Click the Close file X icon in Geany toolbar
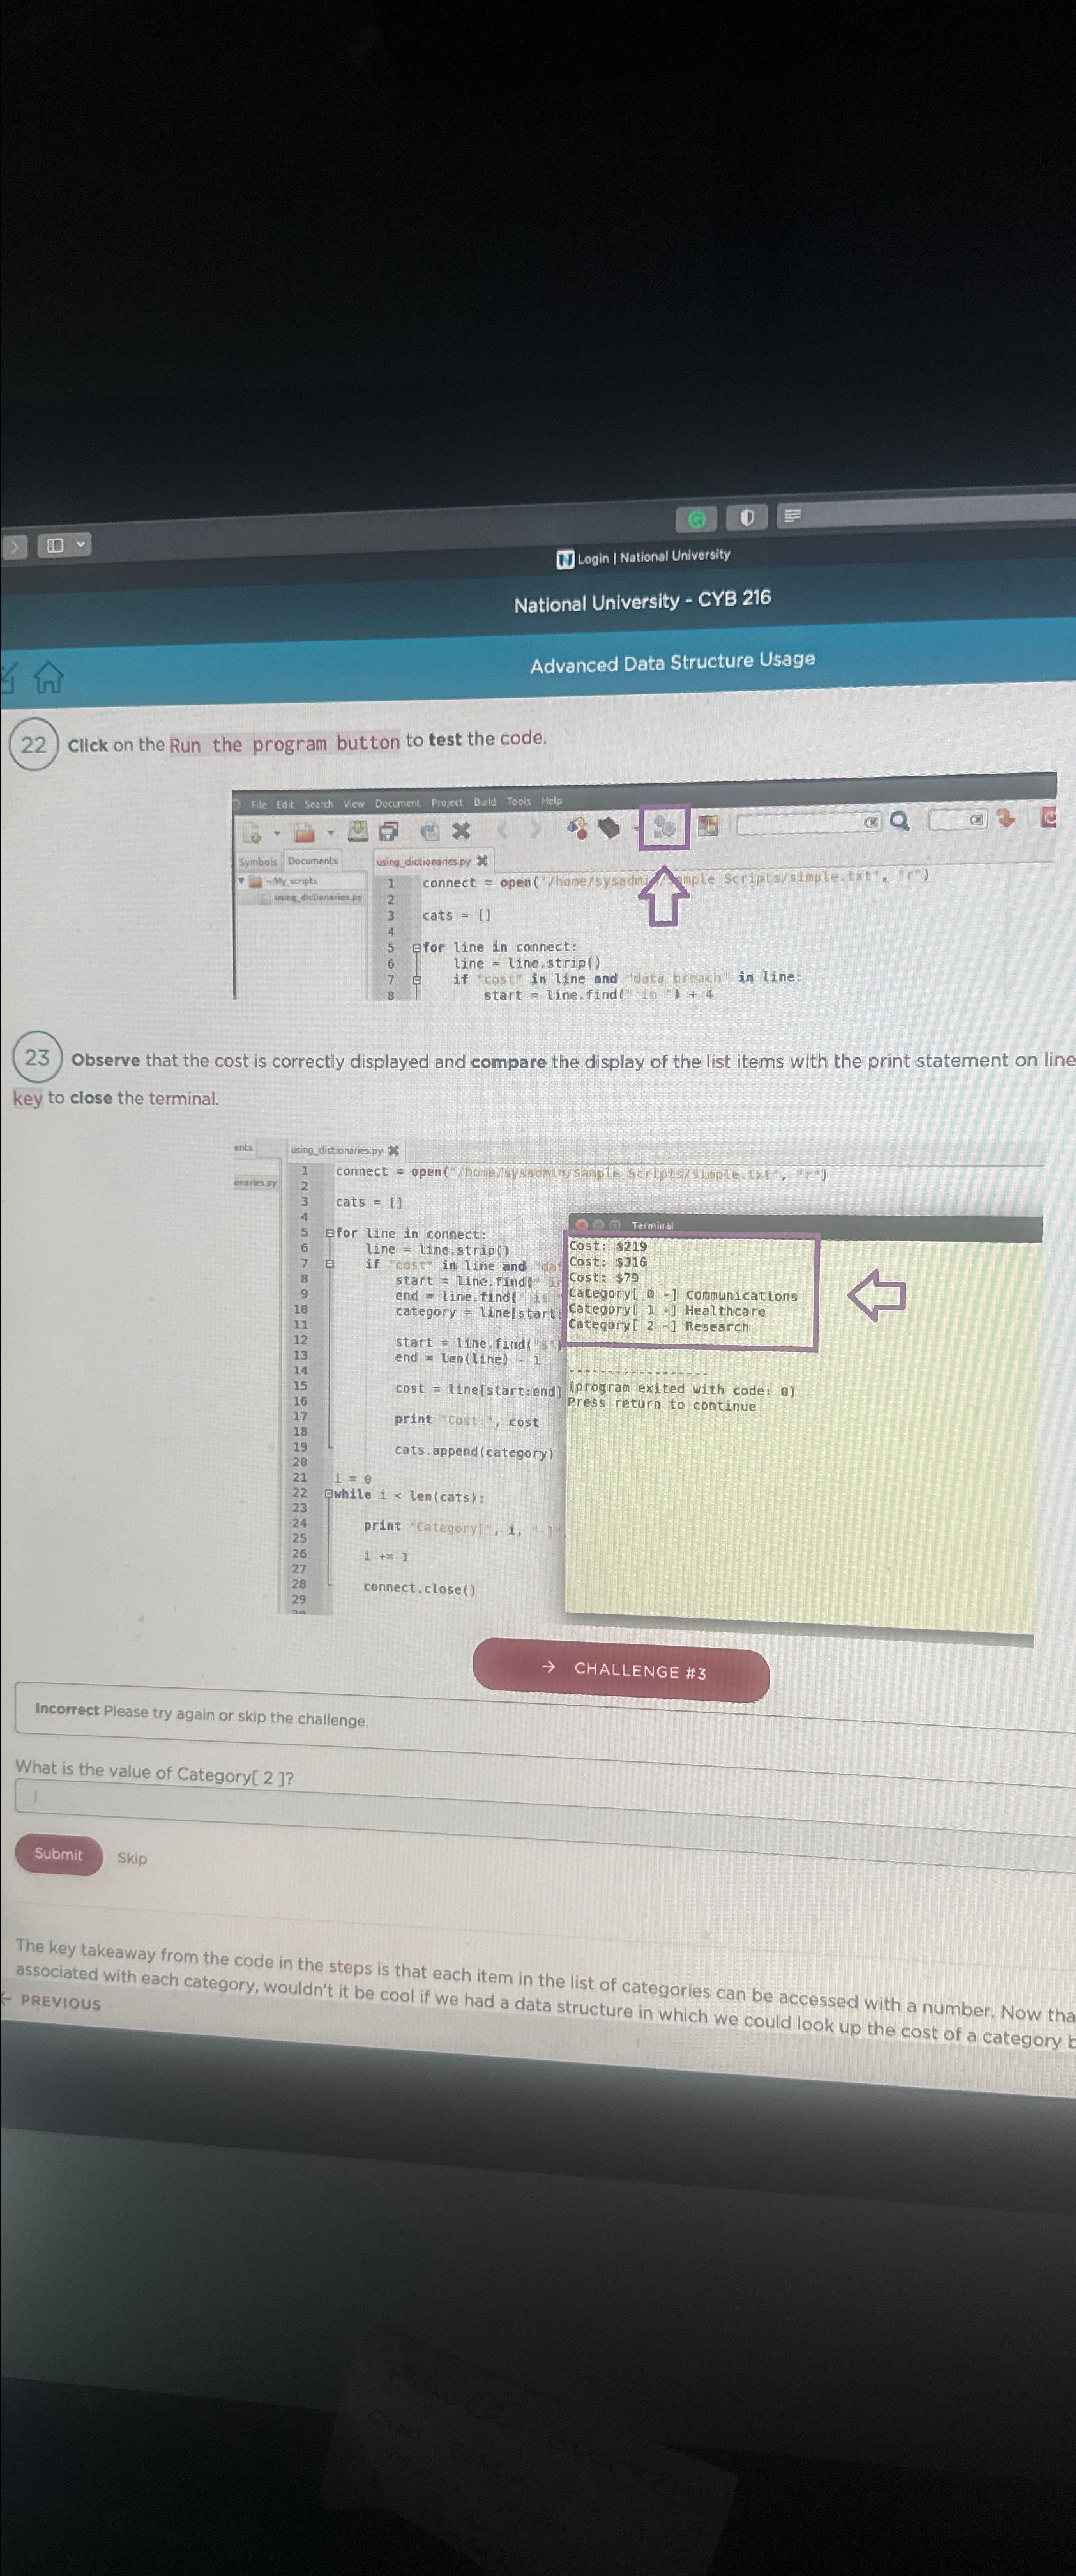 click(x=460, y=830)
